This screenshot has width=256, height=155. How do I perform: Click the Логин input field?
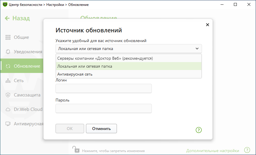pos(104,89)
